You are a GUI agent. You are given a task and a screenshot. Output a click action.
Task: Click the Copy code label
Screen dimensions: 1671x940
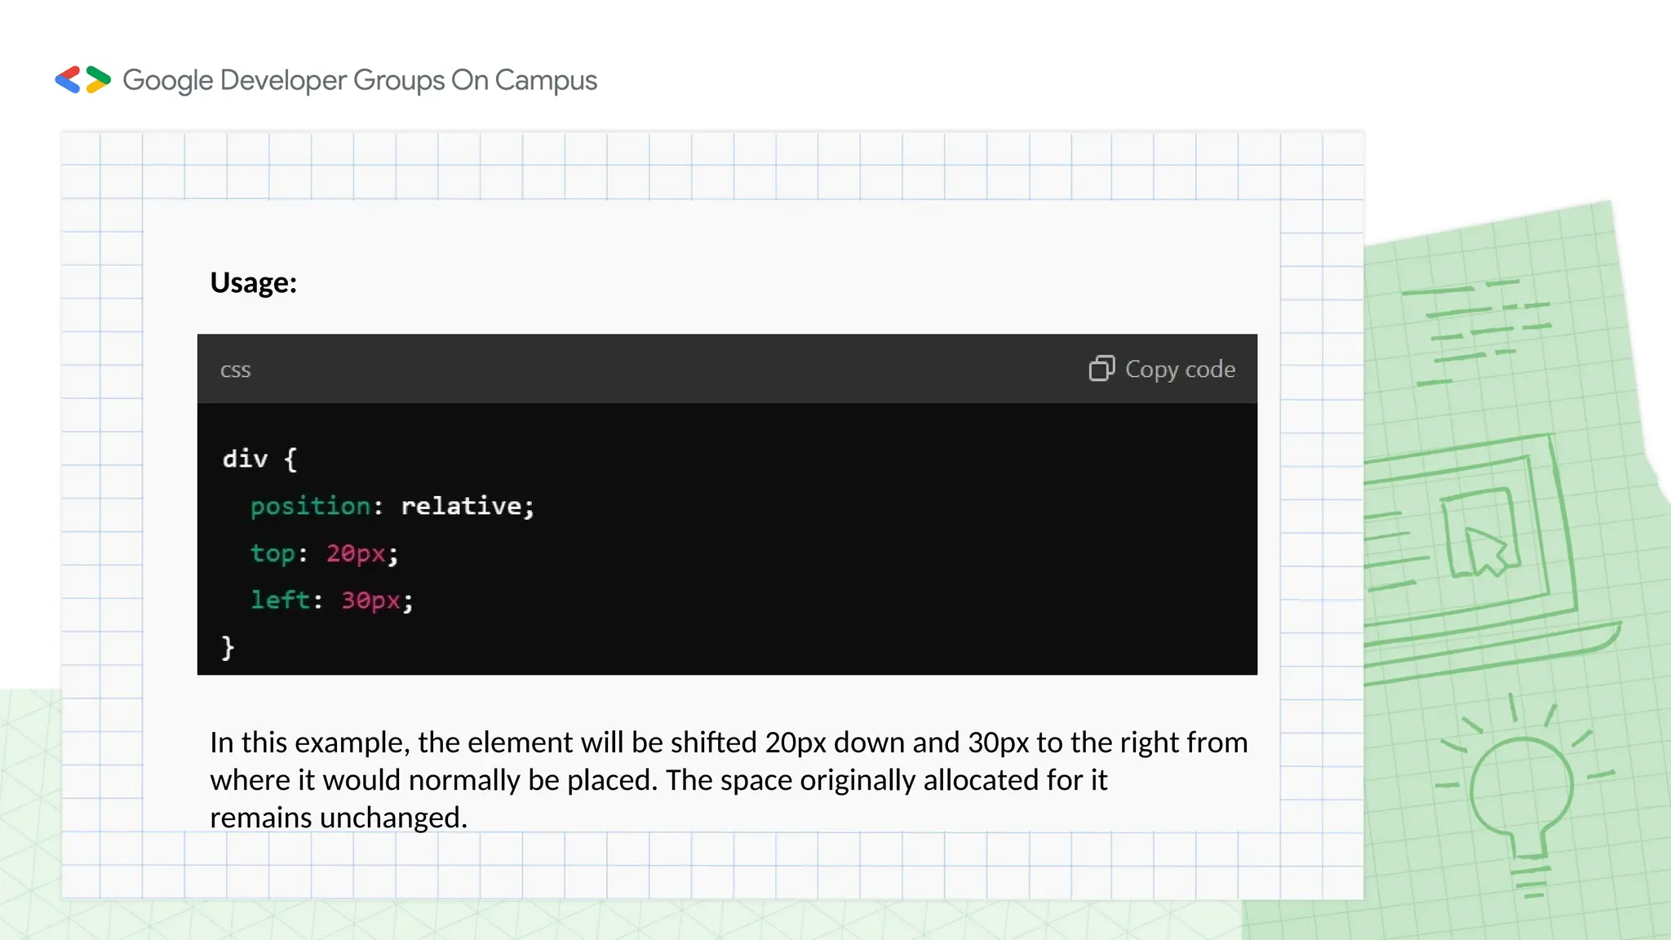(1180, 370)
